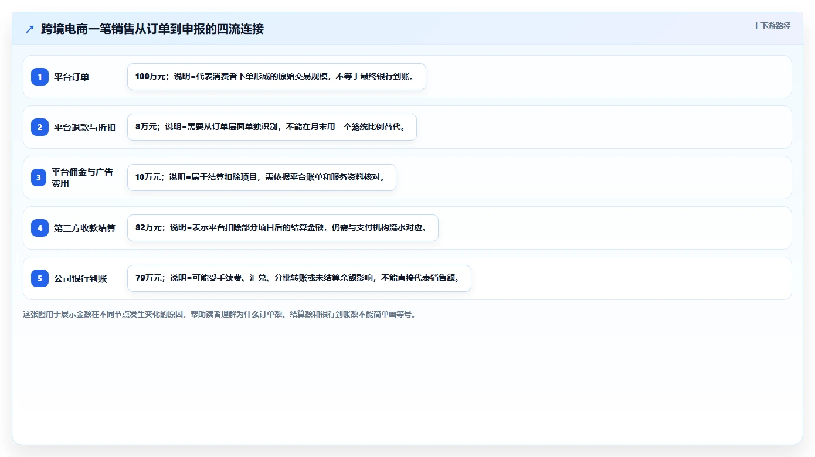Screen dimensions: 815x457
Task: Select step 2 number badge
Action: [40, 127]
